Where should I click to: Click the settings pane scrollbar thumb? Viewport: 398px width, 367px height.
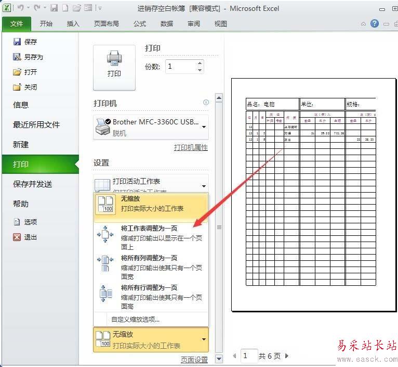tap(219, 227)
